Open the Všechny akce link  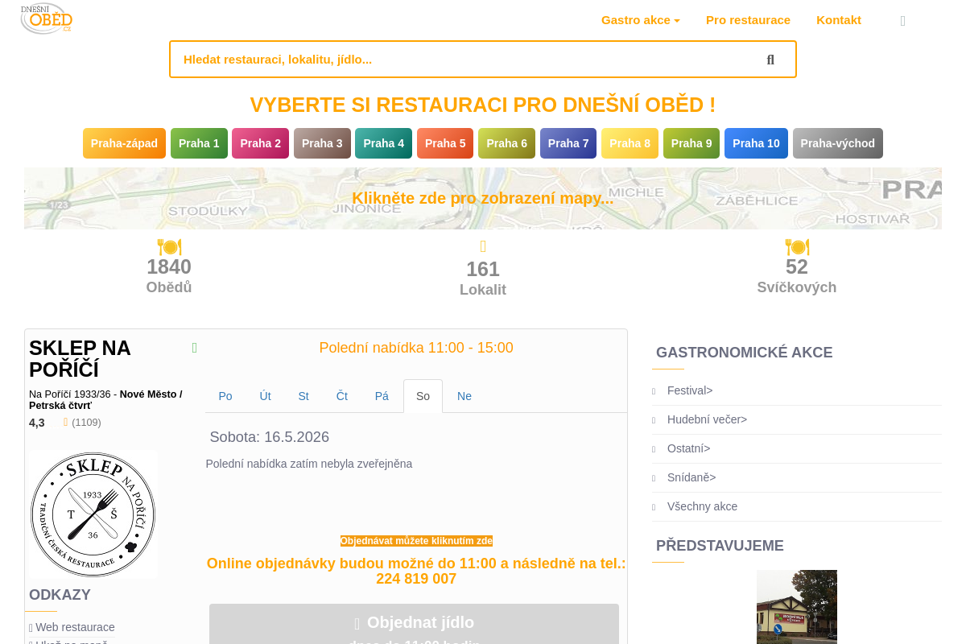[702, 506]
